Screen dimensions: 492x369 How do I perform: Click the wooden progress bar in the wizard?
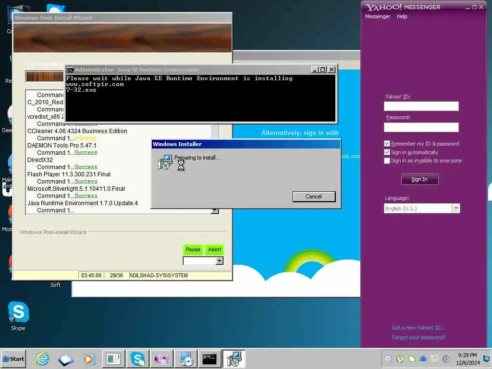click(45, 76)
